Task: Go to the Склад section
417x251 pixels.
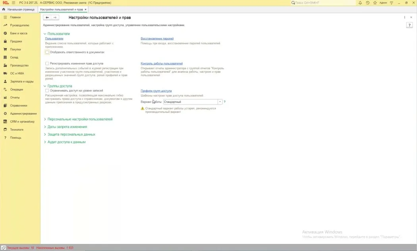Action: click(14, 57)
